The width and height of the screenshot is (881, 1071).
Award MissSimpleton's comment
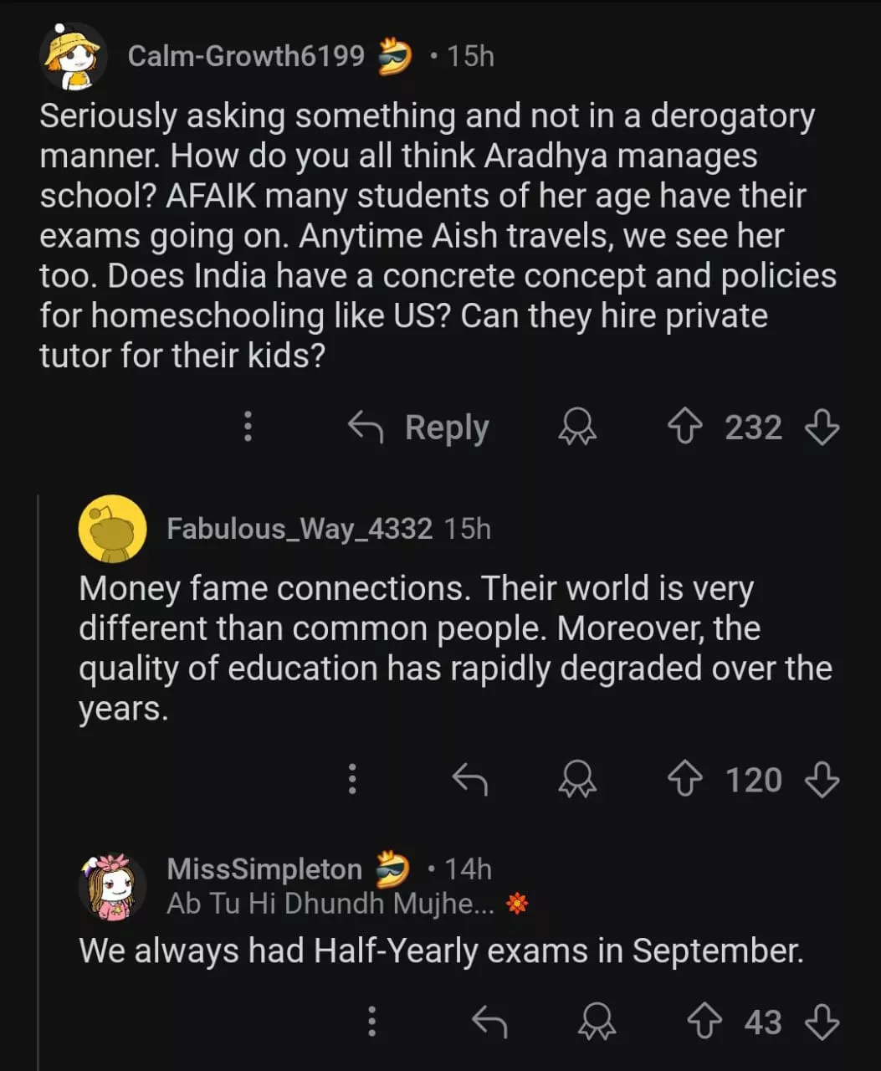pyautogui.click(x=597, y=1022)
